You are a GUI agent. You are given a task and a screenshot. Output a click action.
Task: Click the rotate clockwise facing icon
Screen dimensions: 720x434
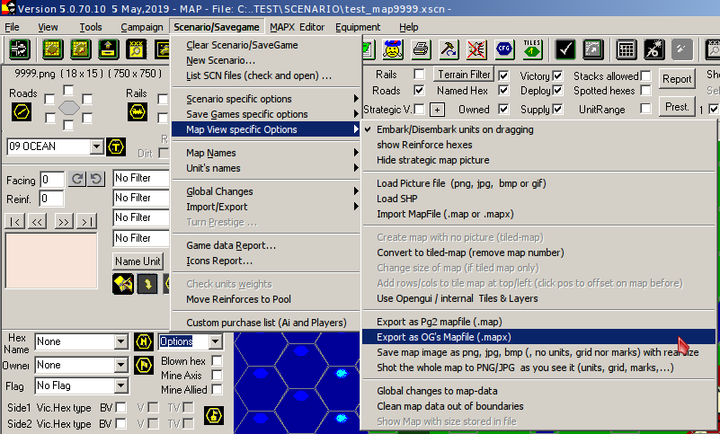click(x=77, y=179)
